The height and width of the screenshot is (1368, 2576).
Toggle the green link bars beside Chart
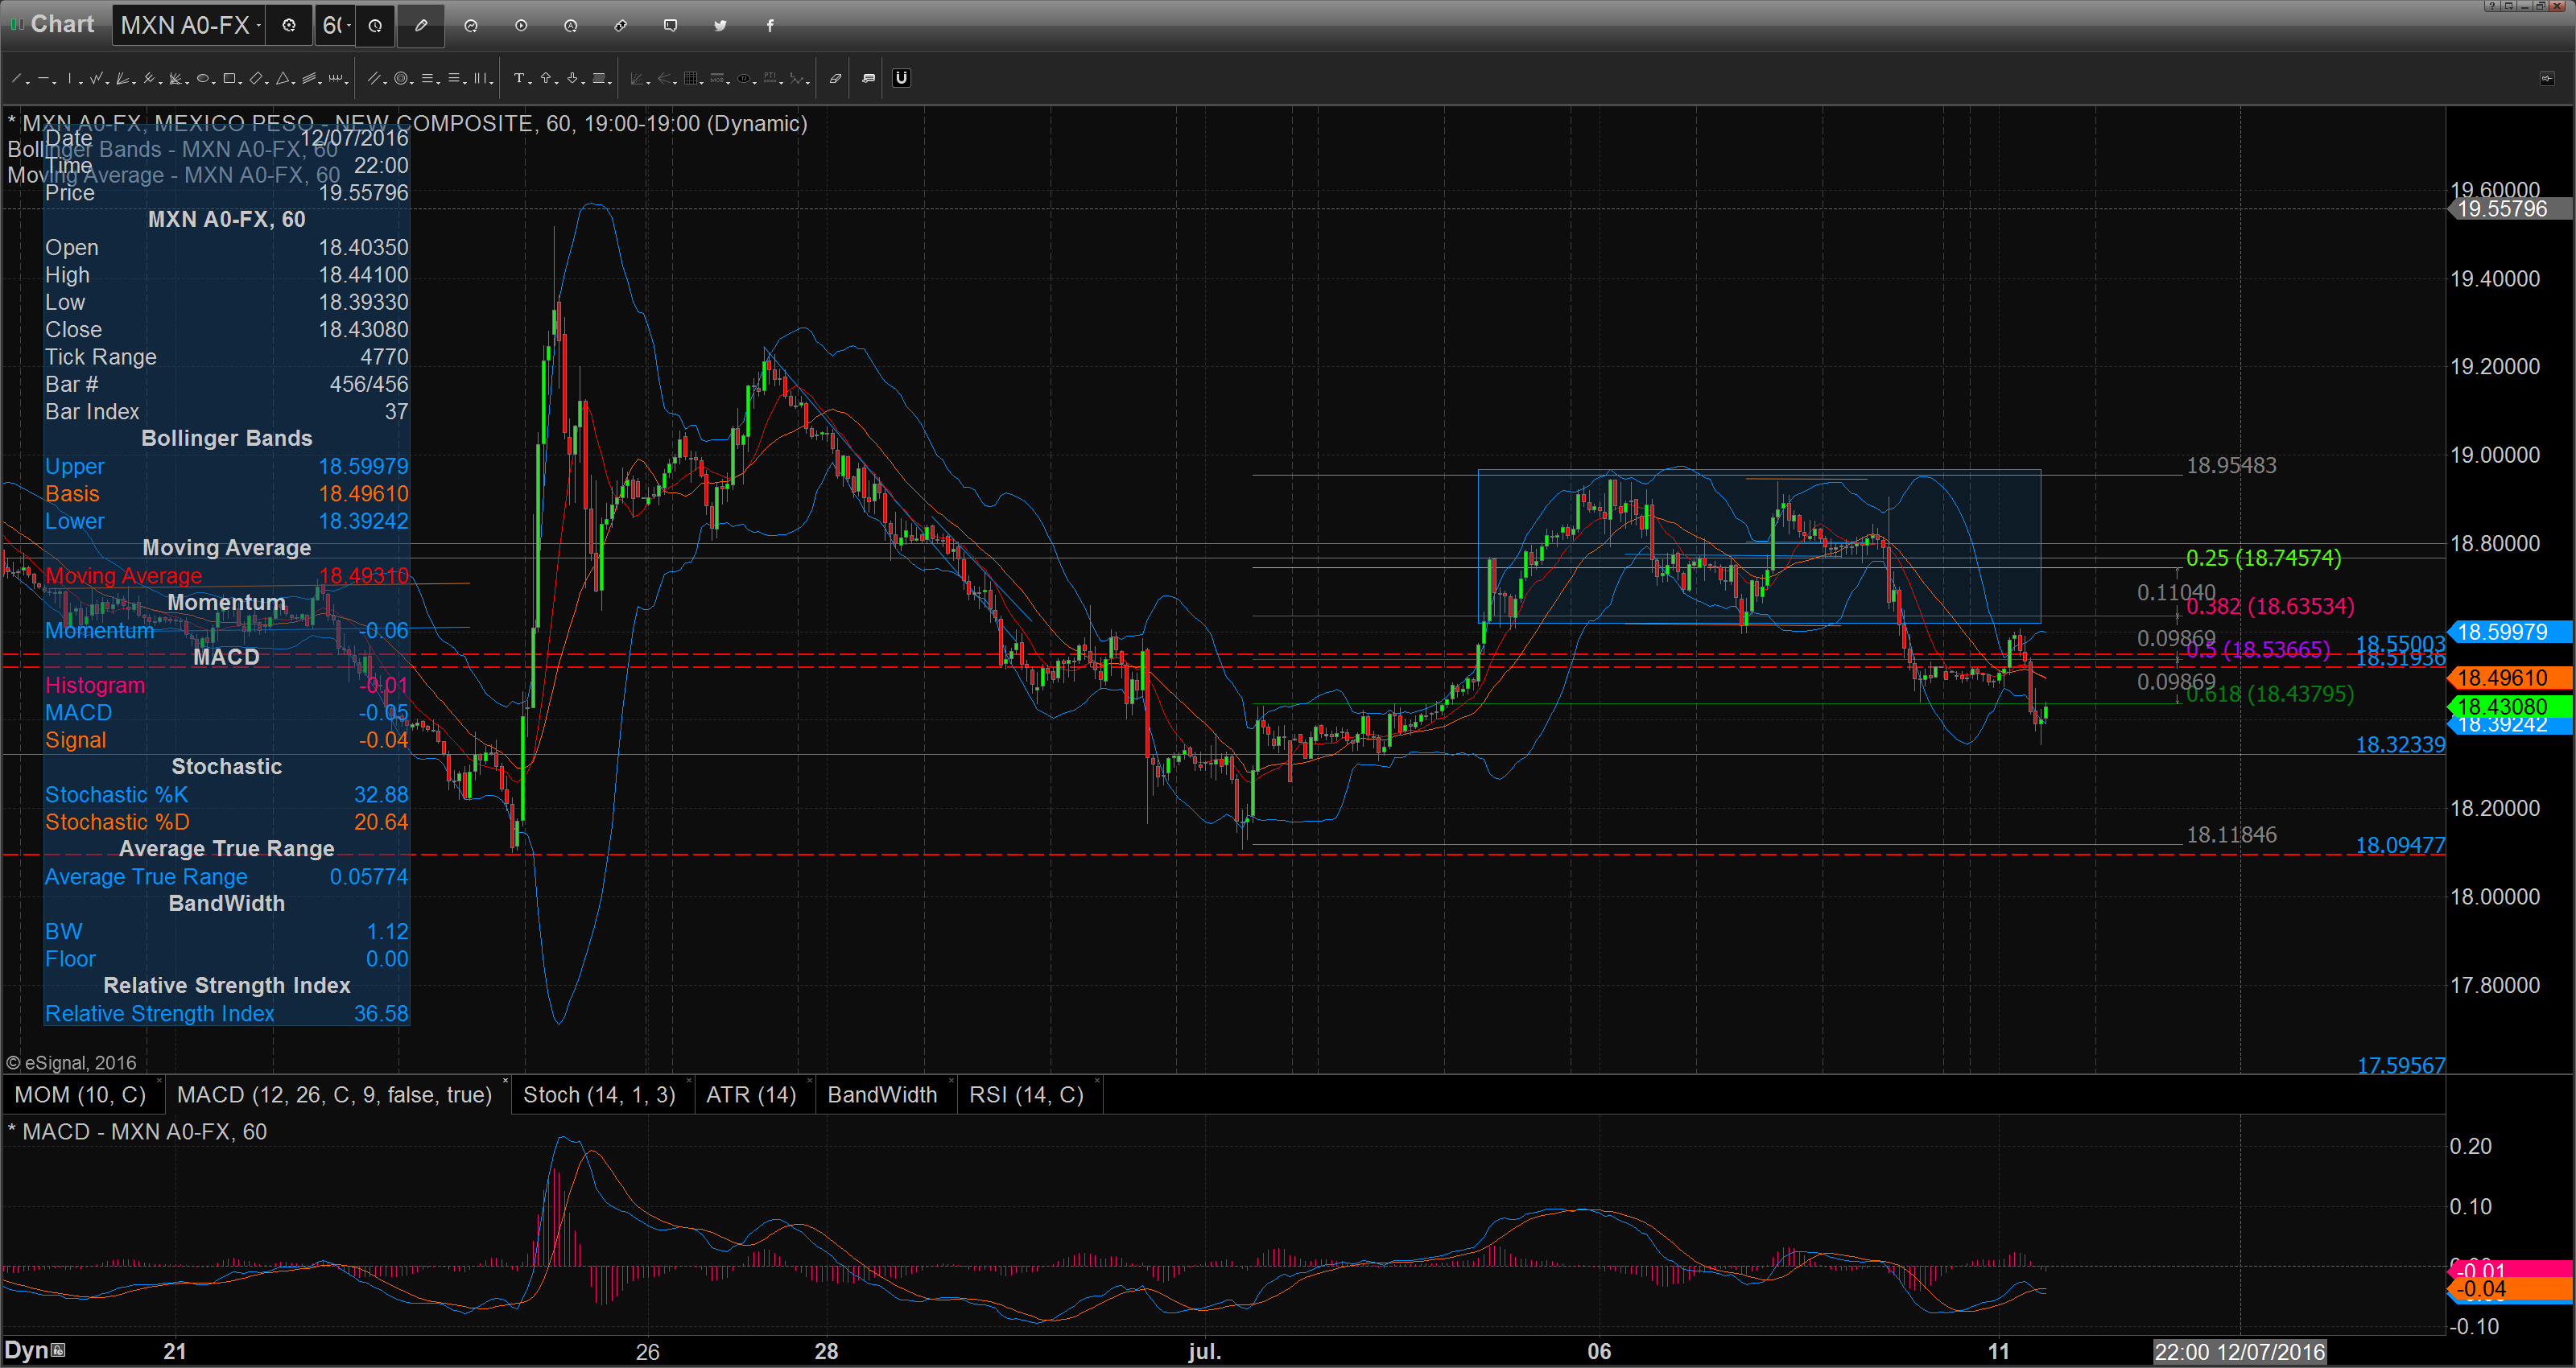click(x=16, y=24)
